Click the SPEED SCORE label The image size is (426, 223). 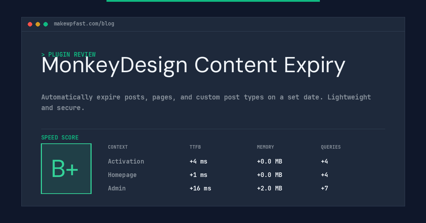coord(60,138)
